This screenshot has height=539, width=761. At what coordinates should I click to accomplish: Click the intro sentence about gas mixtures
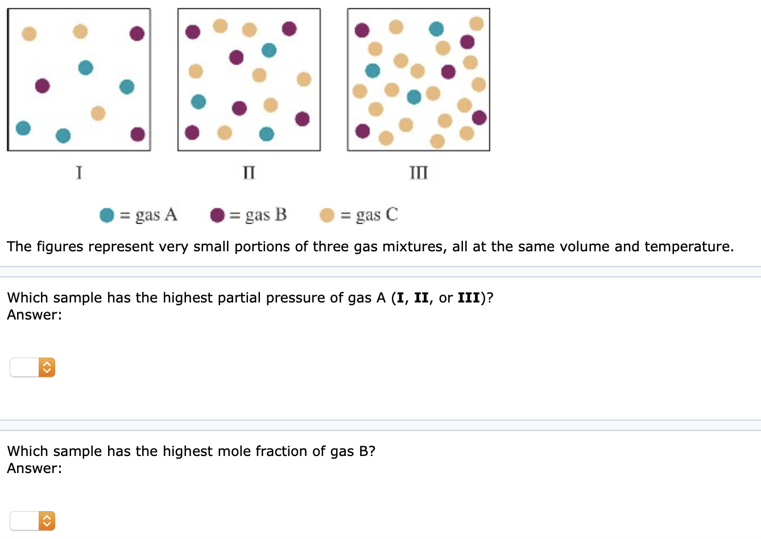(370, 246)
